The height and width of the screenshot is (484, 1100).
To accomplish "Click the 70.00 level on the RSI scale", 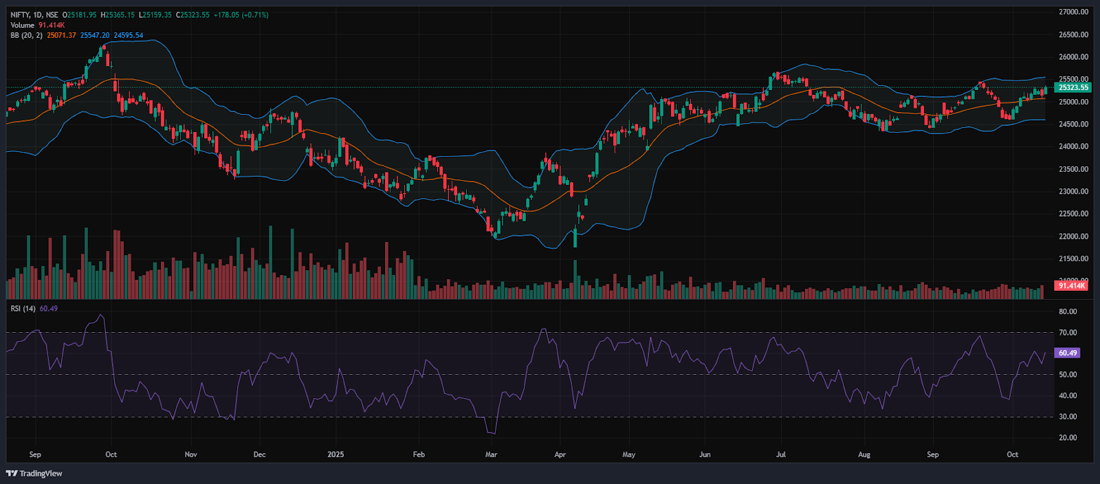I will point(1068,333).
